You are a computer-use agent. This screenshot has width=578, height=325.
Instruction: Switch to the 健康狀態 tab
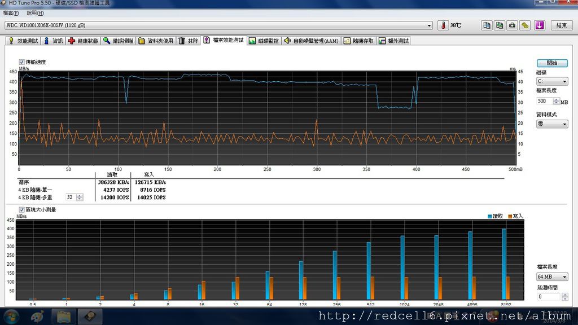[83, 41]
